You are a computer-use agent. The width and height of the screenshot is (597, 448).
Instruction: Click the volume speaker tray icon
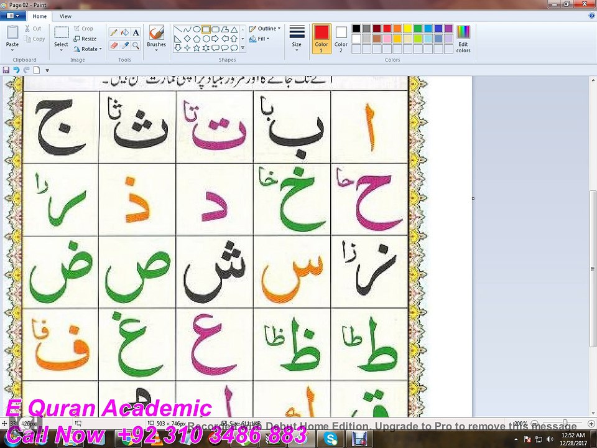click(550, 440)
